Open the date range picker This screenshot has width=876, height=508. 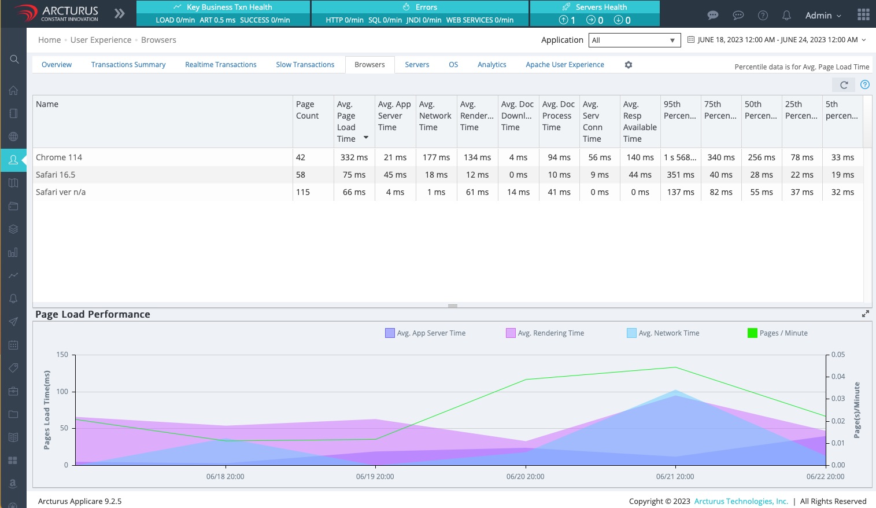(x=777, y=40)
